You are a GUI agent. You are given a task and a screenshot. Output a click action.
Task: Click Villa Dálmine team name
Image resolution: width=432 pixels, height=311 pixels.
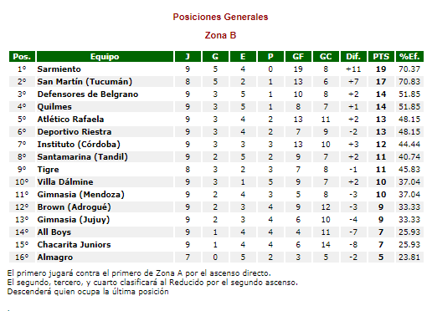click(65, 182)
